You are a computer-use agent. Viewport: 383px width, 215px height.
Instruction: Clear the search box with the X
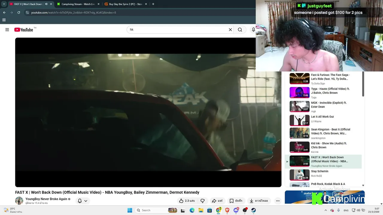coord(230,30)
